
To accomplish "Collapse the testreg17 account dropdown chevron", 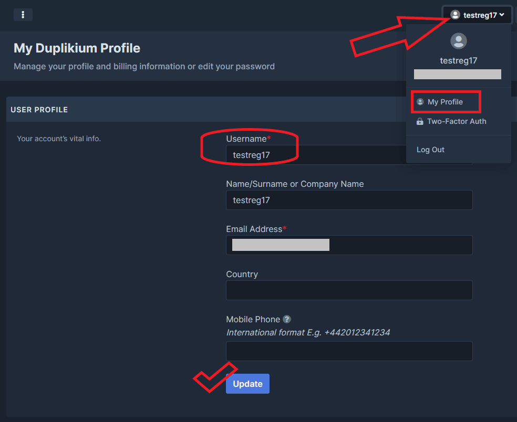I will click(x=502, y=15).
